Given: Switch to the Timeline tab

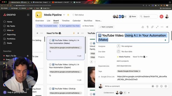Looking at the screenshot, I should [x=66, y=21].
